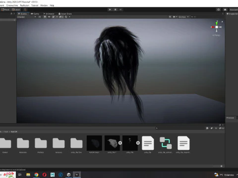This screenshot has width=238, height=178.
Task: Click the Project favorites star icon
Action: click(216, 128)
